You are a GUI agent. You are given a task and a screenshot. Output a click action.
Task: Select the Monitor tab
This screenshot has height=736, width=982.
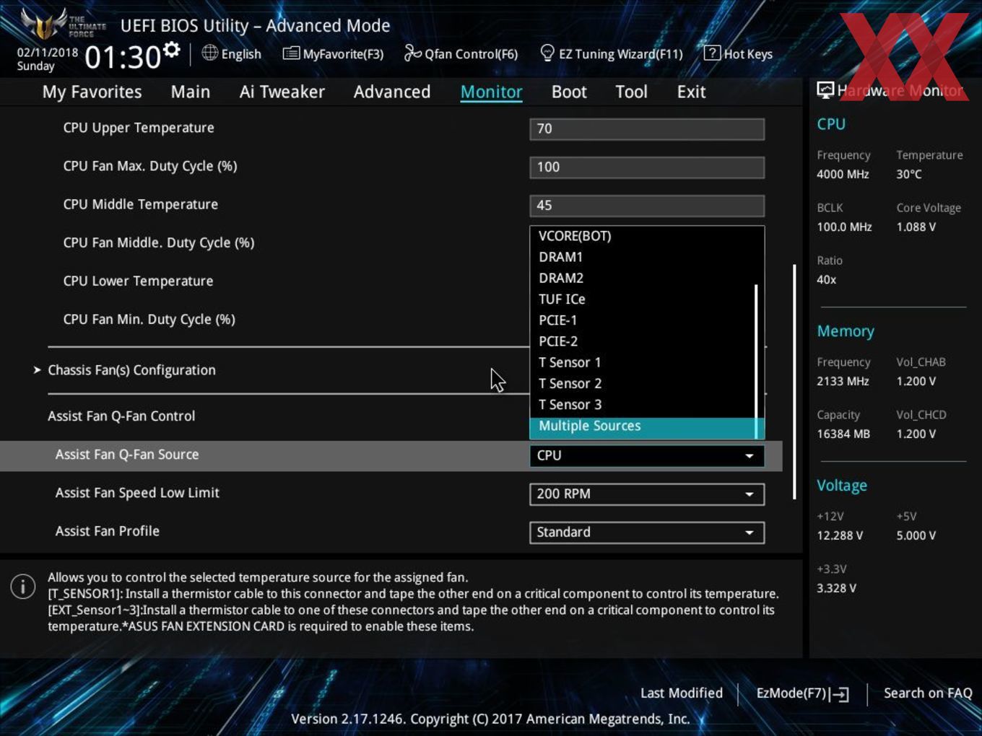[491, 92]
